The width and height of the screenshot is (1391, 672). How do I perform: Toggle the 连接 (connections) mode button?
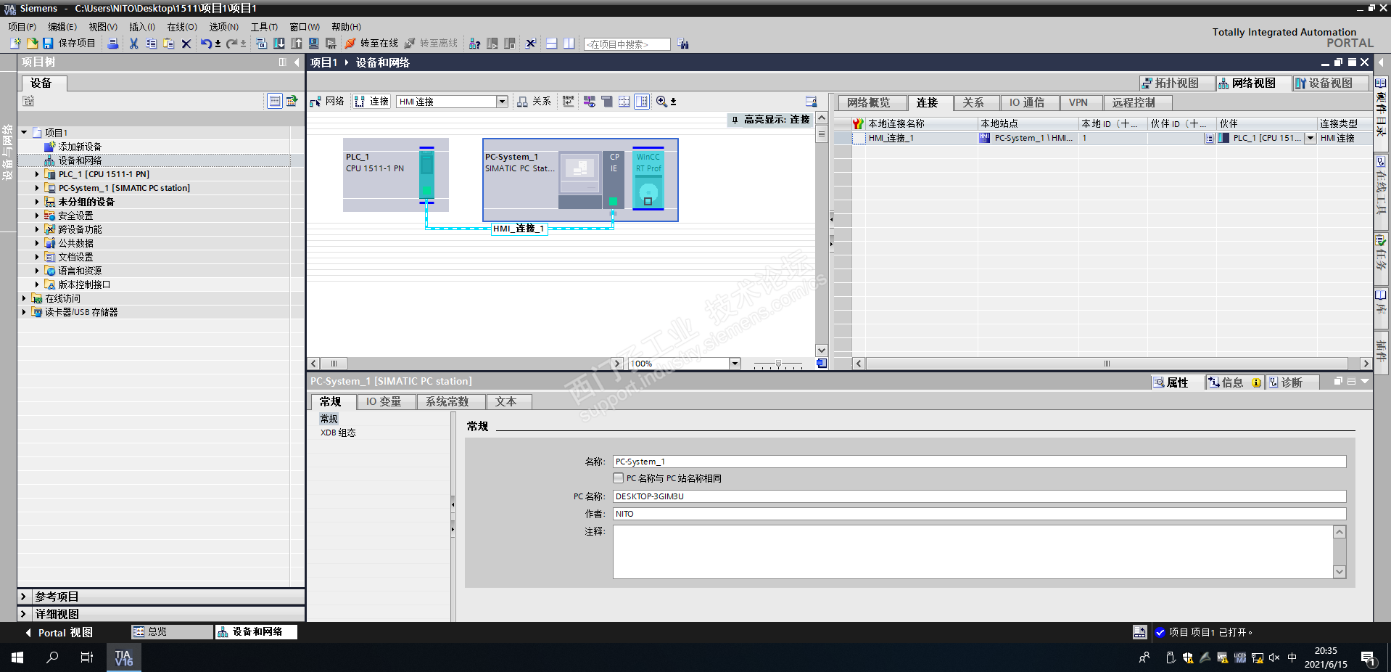click(372, 102)
